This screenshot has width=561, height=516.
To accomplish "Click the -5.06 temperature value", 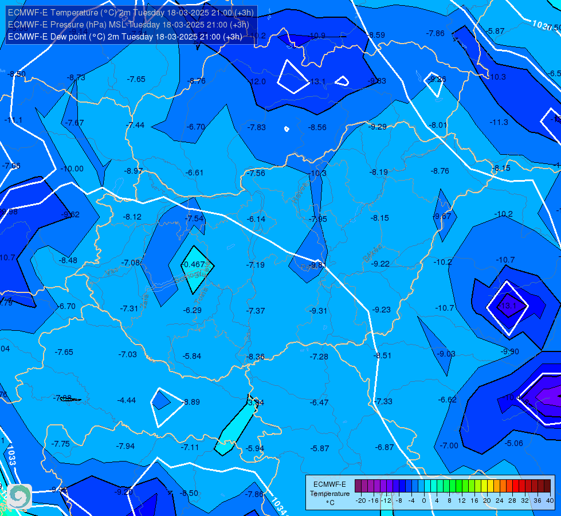I will coord(513,443).
